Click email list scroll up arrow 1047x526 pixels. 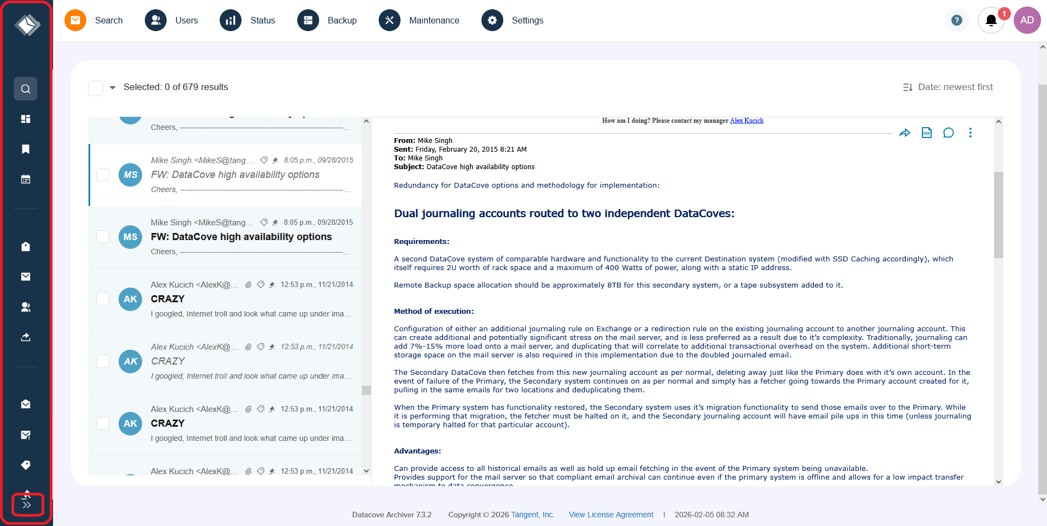pyautogui.click(x=366, y=121)
